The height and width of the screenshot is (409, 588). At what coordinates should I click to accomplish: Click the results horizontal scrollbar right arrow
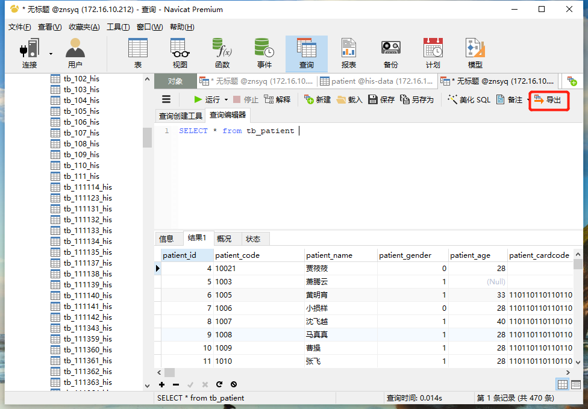click(568, 372)
